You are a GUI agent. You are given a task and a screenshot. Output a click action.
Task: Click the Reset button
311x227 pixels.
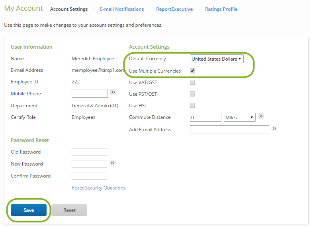point(69,210)
